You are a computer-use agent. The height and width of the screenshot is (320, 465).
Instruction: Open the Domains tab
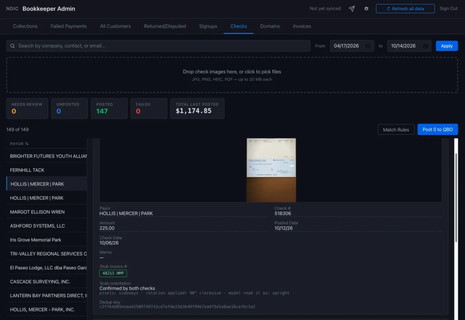click(270, 26)
